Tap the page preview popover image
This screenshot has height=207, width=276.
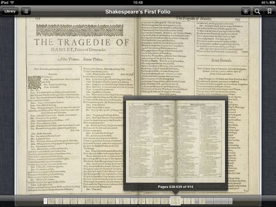pos(175,141)
